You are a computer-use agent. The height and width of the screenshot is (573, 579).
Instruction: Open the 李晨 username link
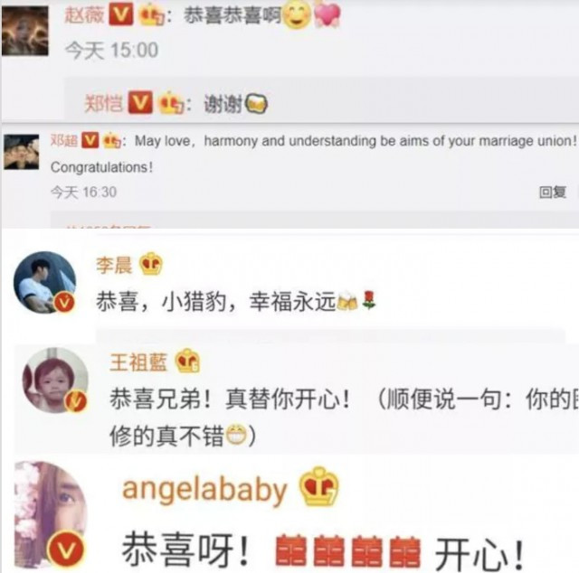114,265
